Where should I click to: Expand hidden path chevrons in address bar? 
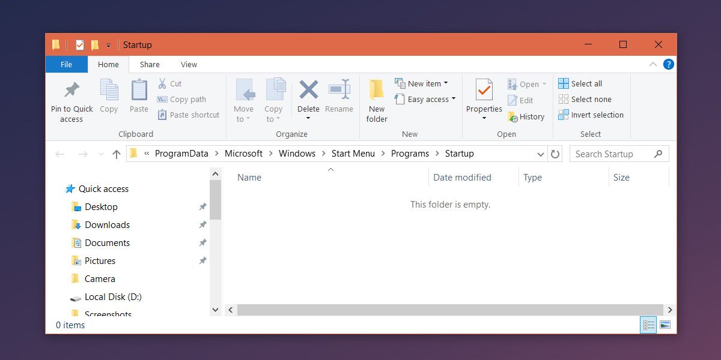(147, 154)
